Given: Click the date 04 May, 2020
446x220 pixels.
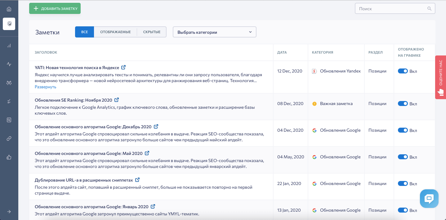Looking at the screenshot, I should pos(291,157).
